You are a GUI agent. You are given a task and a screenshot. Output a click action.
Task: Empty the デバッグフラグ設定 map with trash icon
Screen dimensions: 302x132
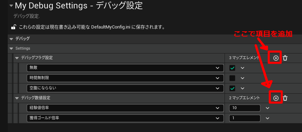pyautogui.click(x=285, y=58)
